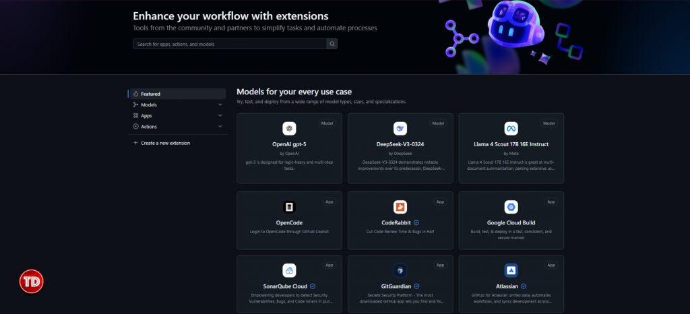
Task: Click the GitGuardian logo icon
Action: [x=400, y=270]
